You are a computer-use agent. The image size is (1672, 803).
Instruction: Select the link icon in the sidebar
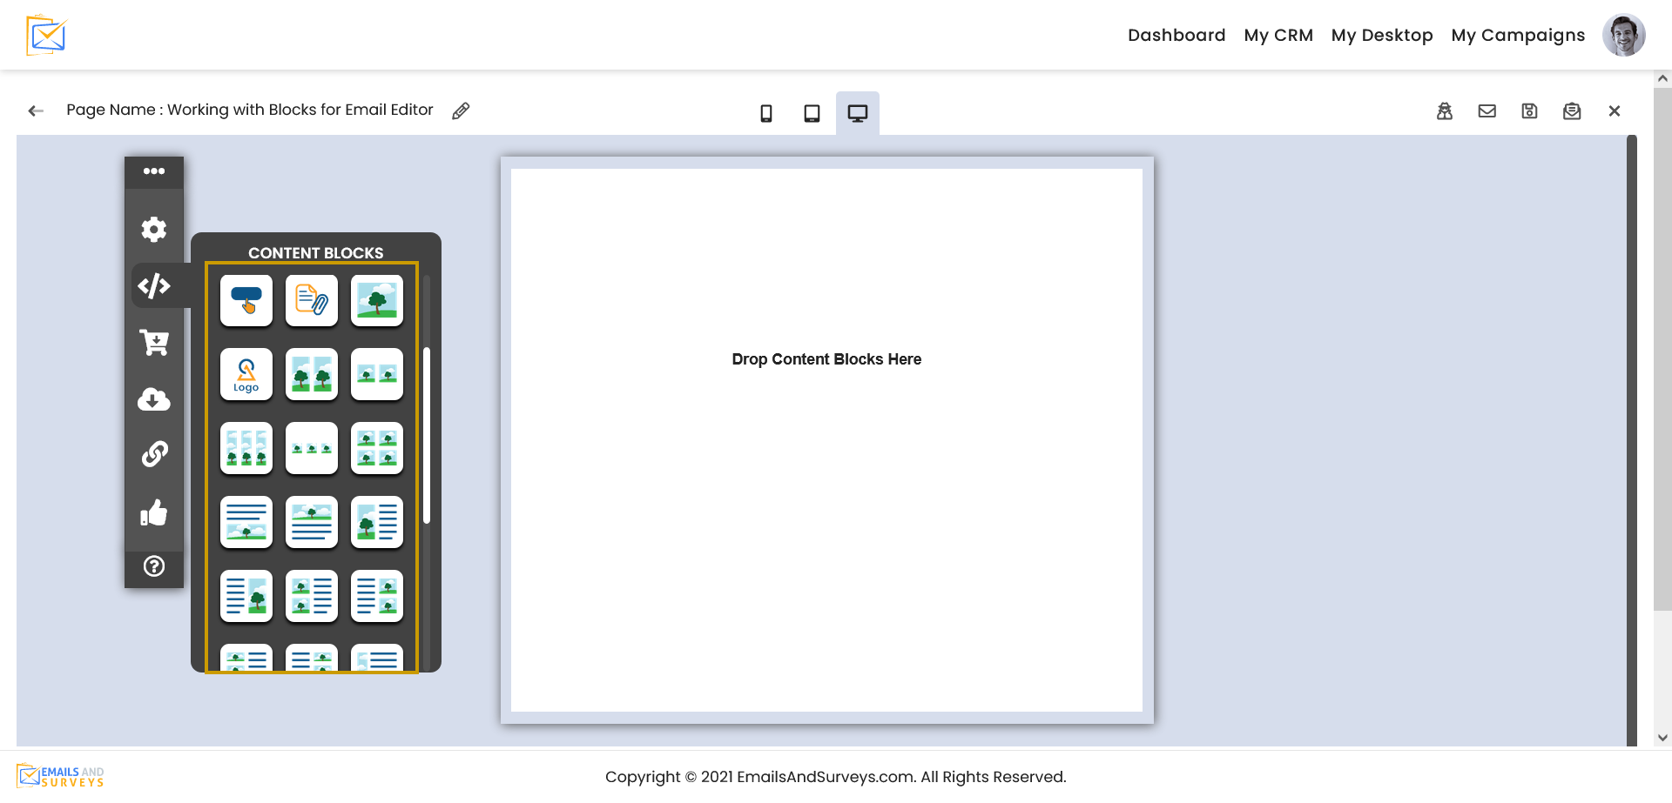[x=154, y=453]
